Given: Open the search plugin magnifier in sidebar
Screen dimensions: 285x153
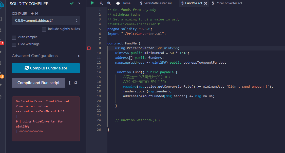Looking at the screenshot, I should coord(1,30).
